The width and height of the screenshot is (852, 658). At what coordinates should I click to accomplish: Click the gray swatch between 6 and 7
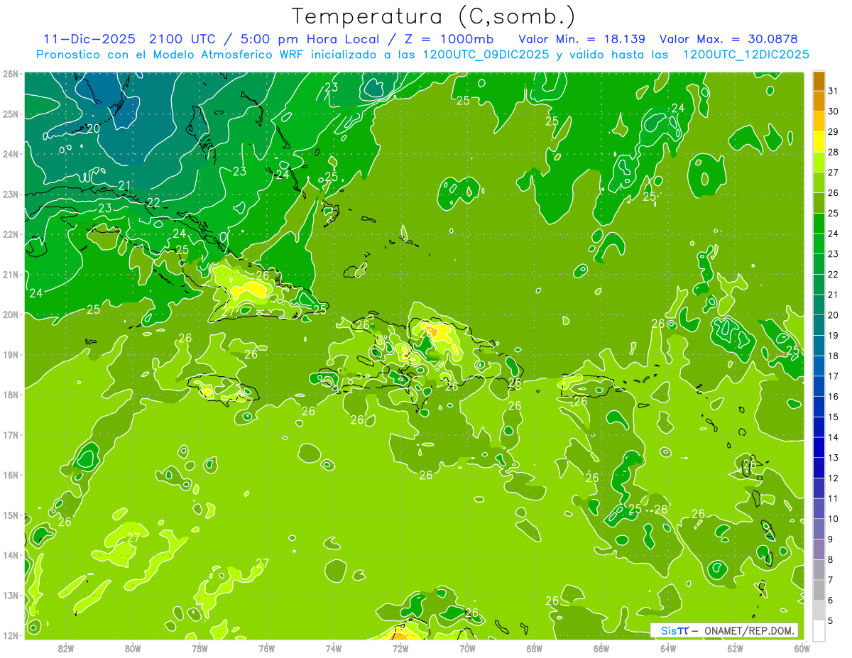pyautogui.click(x=819, y=591)
